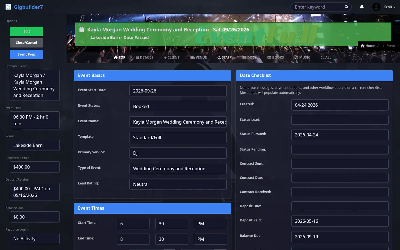Image resolution: width=400 pixels, height=250 pixels.
Task: Open the Scott account dropdown
Action: pyautogui.click(x=390, y=7)
